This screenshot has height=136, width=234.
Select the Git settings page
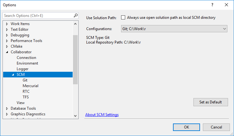coord(25,80)
